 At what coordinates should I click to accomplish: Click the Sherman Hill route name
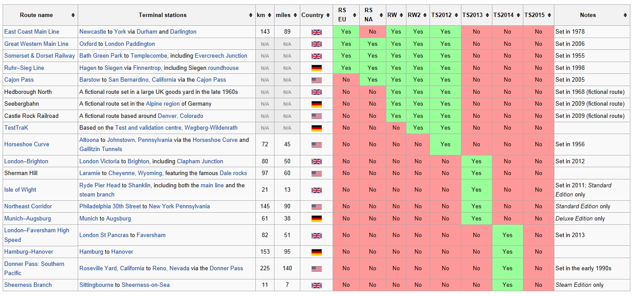pyautogui.click(x=21, y=173)
